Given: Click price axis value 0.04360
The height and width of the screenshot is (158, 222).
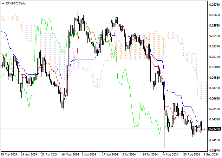Looking at the screenshot, I should tap(214, 119).
